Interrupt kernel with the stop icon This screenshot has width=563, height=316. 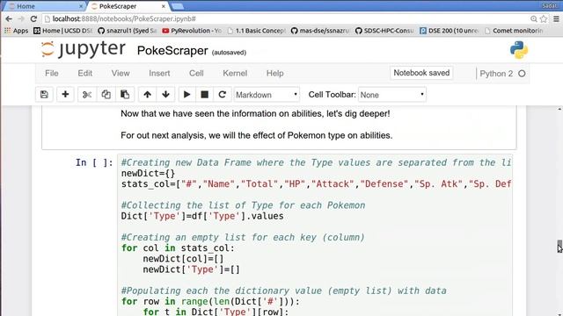(x=204, y=95)
